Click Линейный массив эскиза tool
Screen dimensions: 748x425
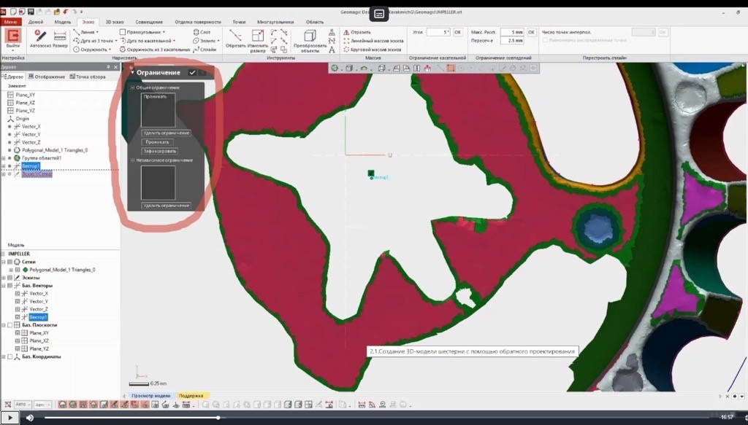[373, 41]
